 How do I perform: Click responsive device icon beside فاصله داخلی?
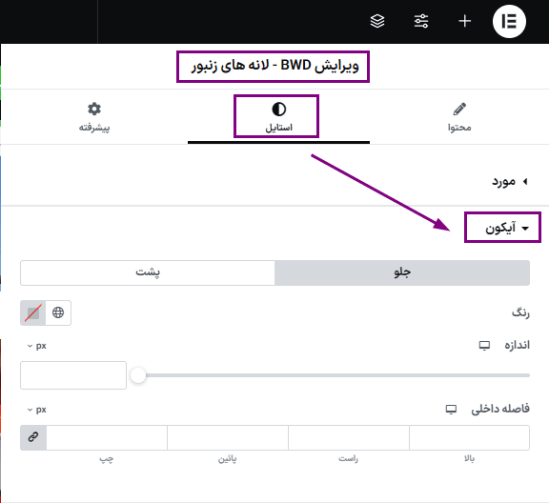[451, 410]
